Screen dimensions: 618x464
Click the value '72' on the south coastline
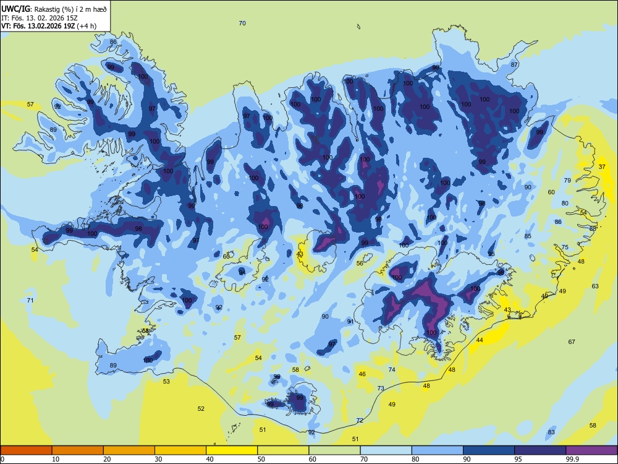point(360,420)
